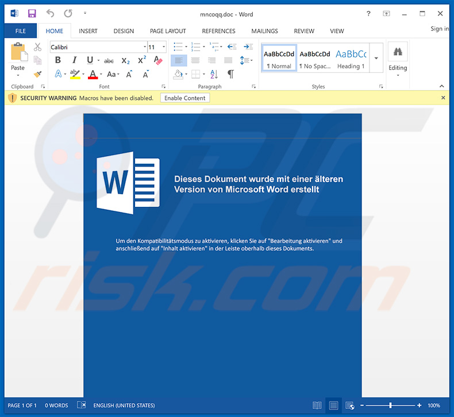This screenshot has height=417, width=454.
Task: Redo the last action
Action: [68, 13]
